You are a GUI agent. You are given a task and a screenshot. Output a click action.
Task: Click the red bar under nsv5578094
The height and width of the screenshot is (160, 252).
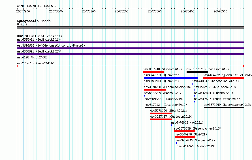coord(161,113)
